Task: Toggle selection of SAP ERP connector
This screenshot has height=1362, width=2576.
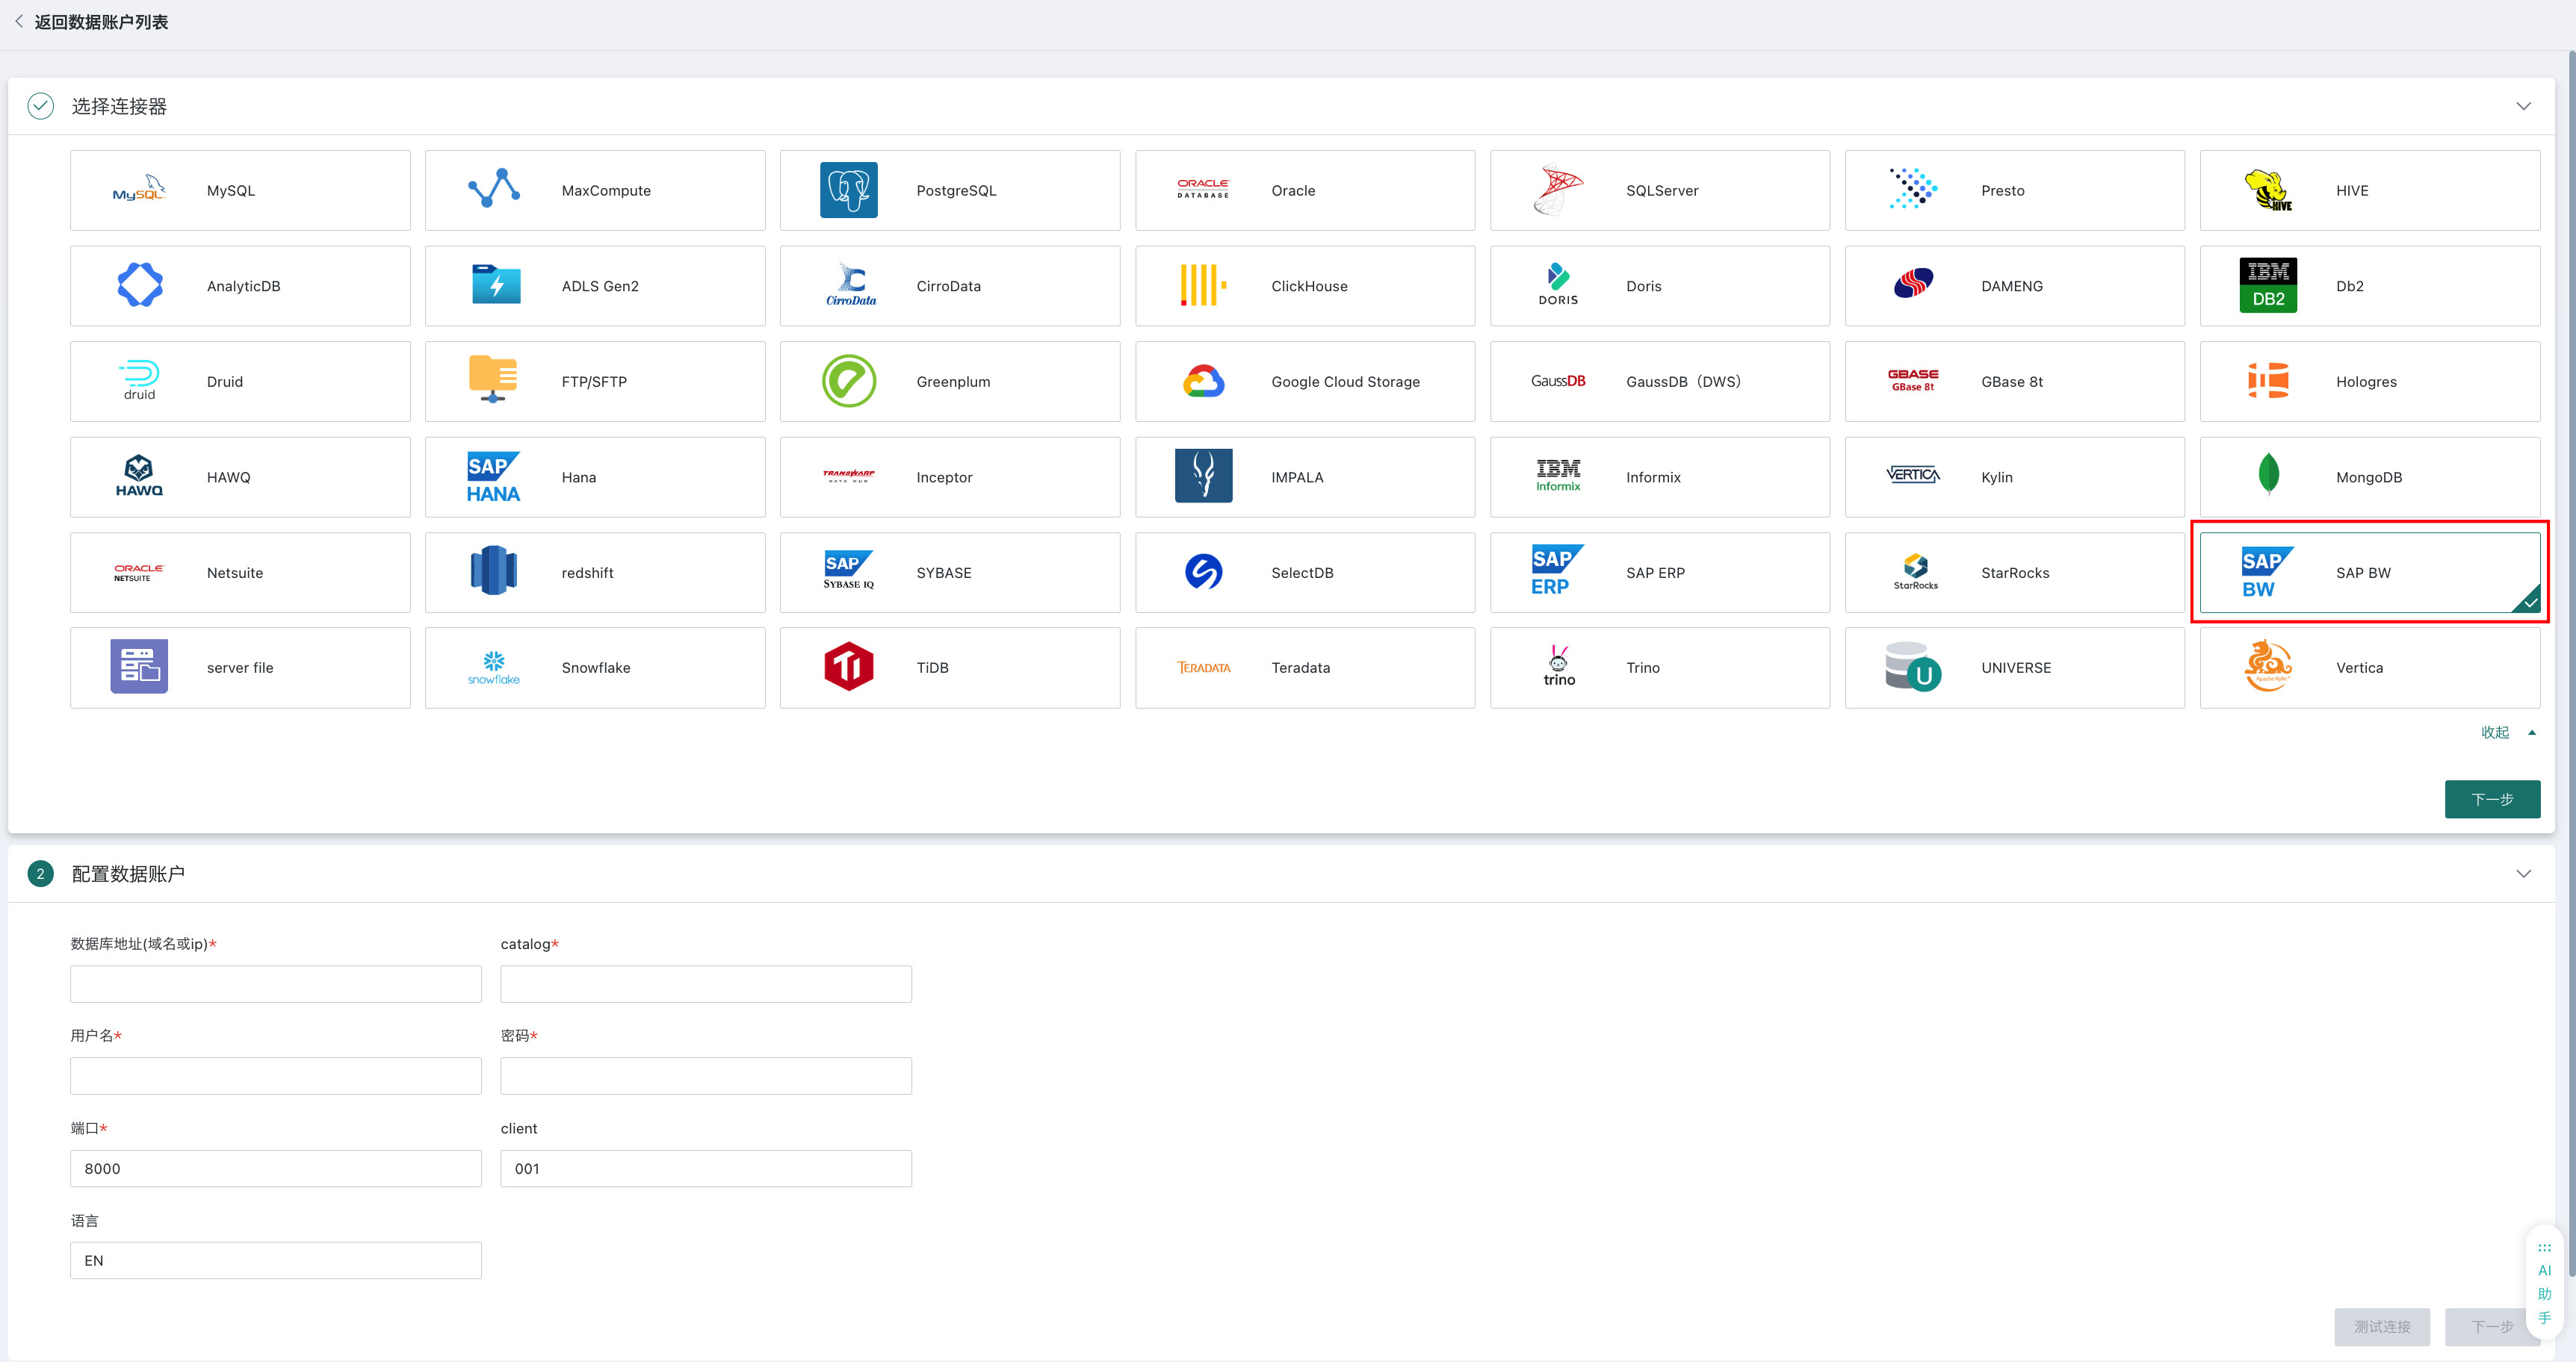Action: 1659,573
